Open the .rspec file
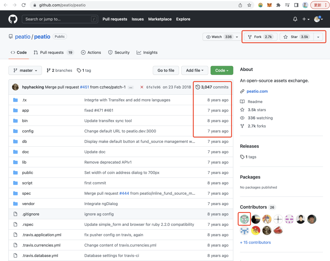 coord(28,224)
